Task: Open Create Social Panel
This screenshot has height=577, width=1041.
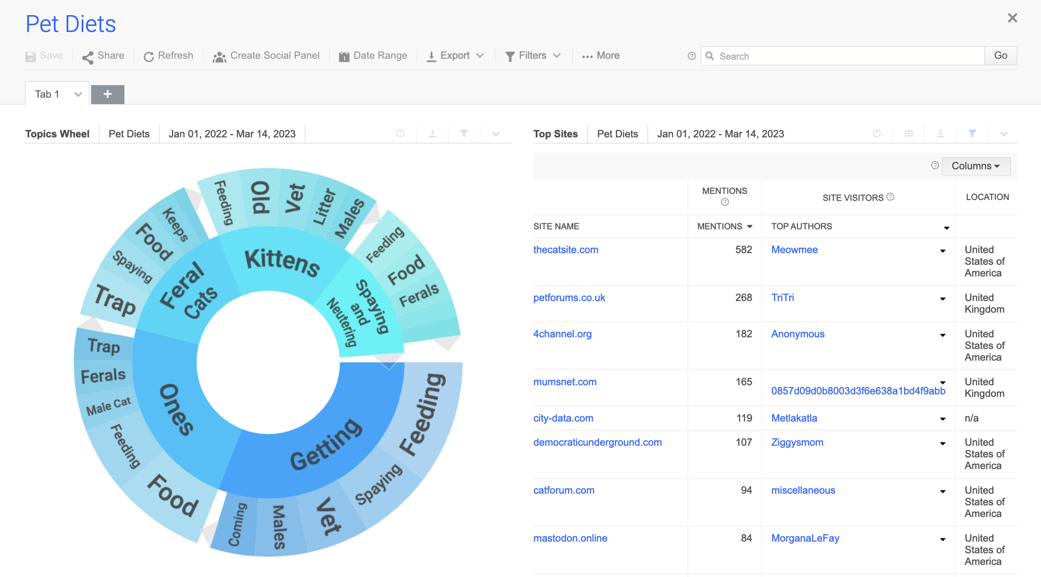Action: pos(266,56)
